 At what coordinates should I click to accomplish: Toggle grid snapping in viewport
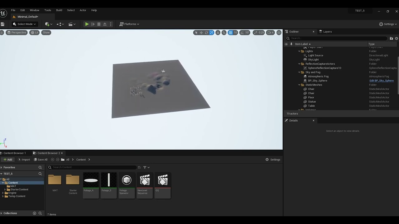pyautogui.click(x=230, y=32)
